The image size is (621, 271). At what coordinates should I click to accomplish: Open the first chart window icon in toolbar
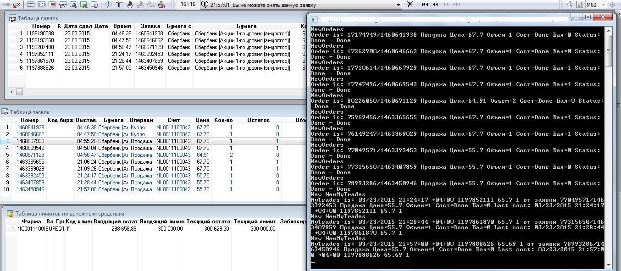click(x=31, y=5)
